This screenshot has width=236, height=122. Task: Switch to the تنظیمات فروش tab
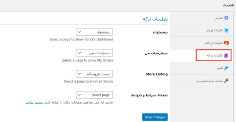coord(202,30)
